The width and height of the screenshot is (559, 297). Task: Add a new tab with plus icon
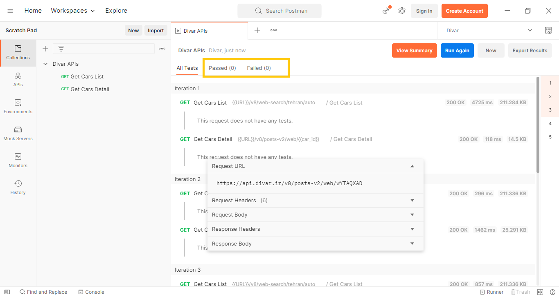pos(257,30)
